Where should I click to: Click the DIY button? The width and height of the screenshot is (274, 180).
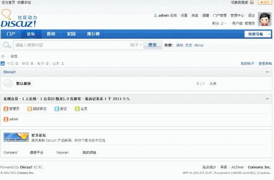[x=265, y=2]
